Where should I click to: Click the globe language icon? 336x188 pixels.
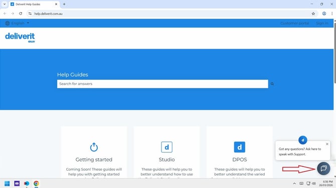[8, 23]
